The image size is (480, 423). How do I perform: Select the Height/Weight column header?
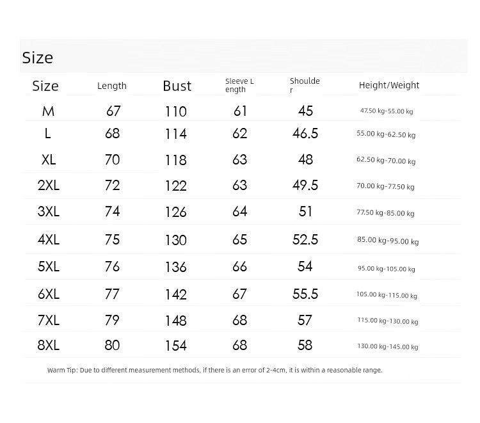pos(388,85)
